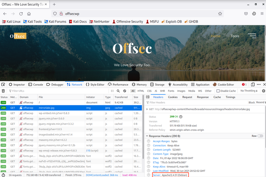This screenshot has height=177, width=266.
Task: Expand the GET request URL row
Action: pyautogui.click(x=147, y=109)
